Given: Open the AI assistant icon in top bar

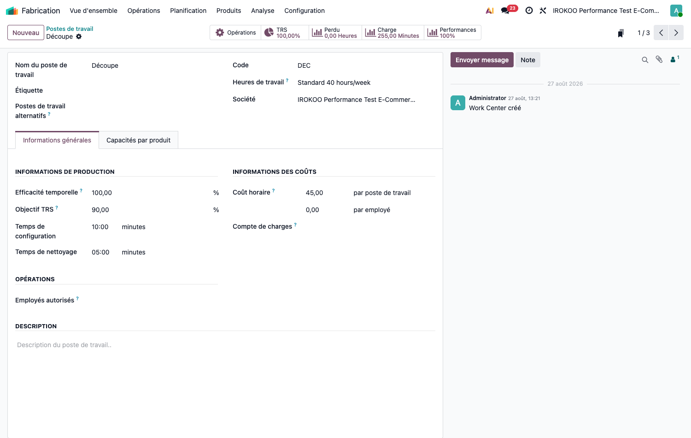Looking at the screenshot, I should point(490,11).
